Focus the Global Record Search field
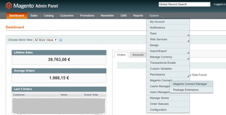This screenshot has width=226, height=115. click(184, 4)
